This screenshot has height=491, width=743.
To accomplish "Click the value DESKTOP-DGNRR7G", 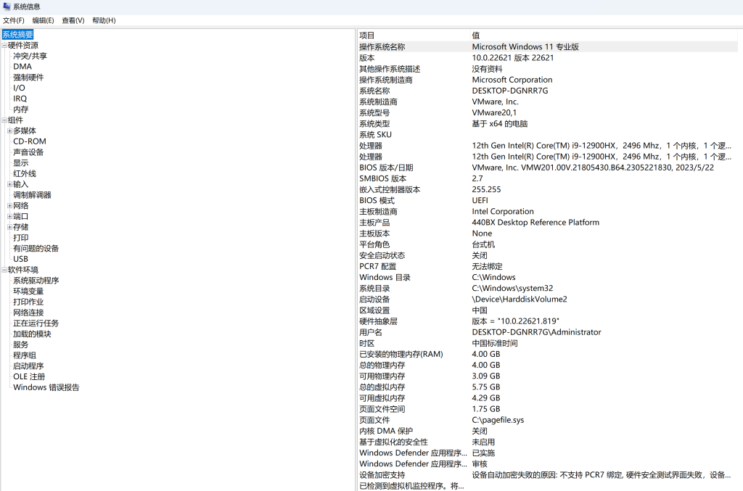I will (510, 91).
